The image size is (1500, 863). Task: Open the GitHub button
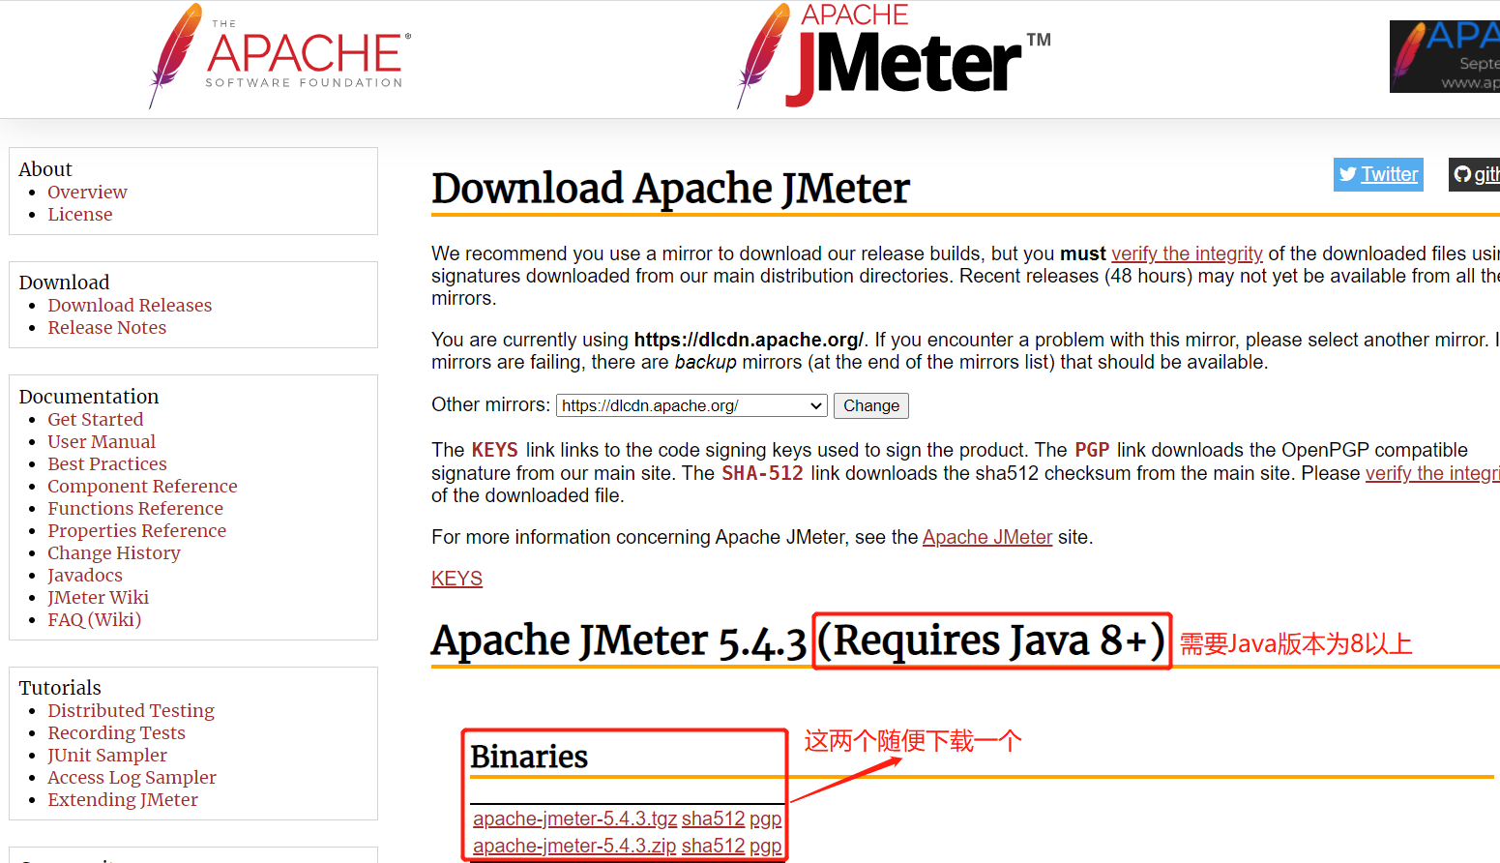tap(1475, 174)
